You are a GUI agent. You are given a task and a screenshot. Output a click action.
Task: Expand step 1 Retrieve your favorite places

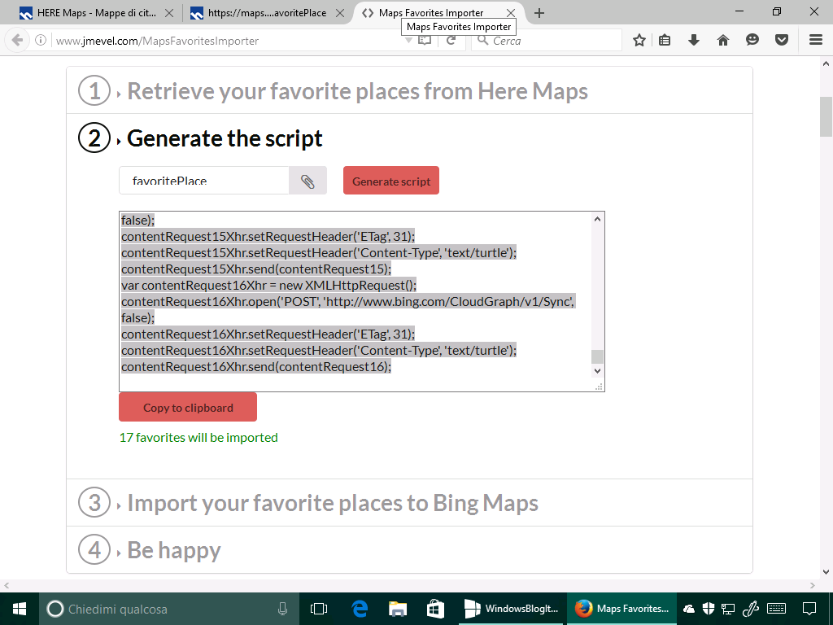[357, 91]
